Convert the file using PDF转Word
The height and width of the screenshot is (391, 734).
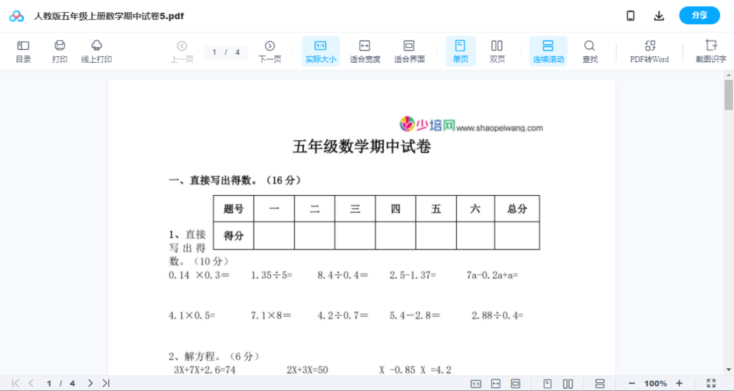tap(650, 51)
